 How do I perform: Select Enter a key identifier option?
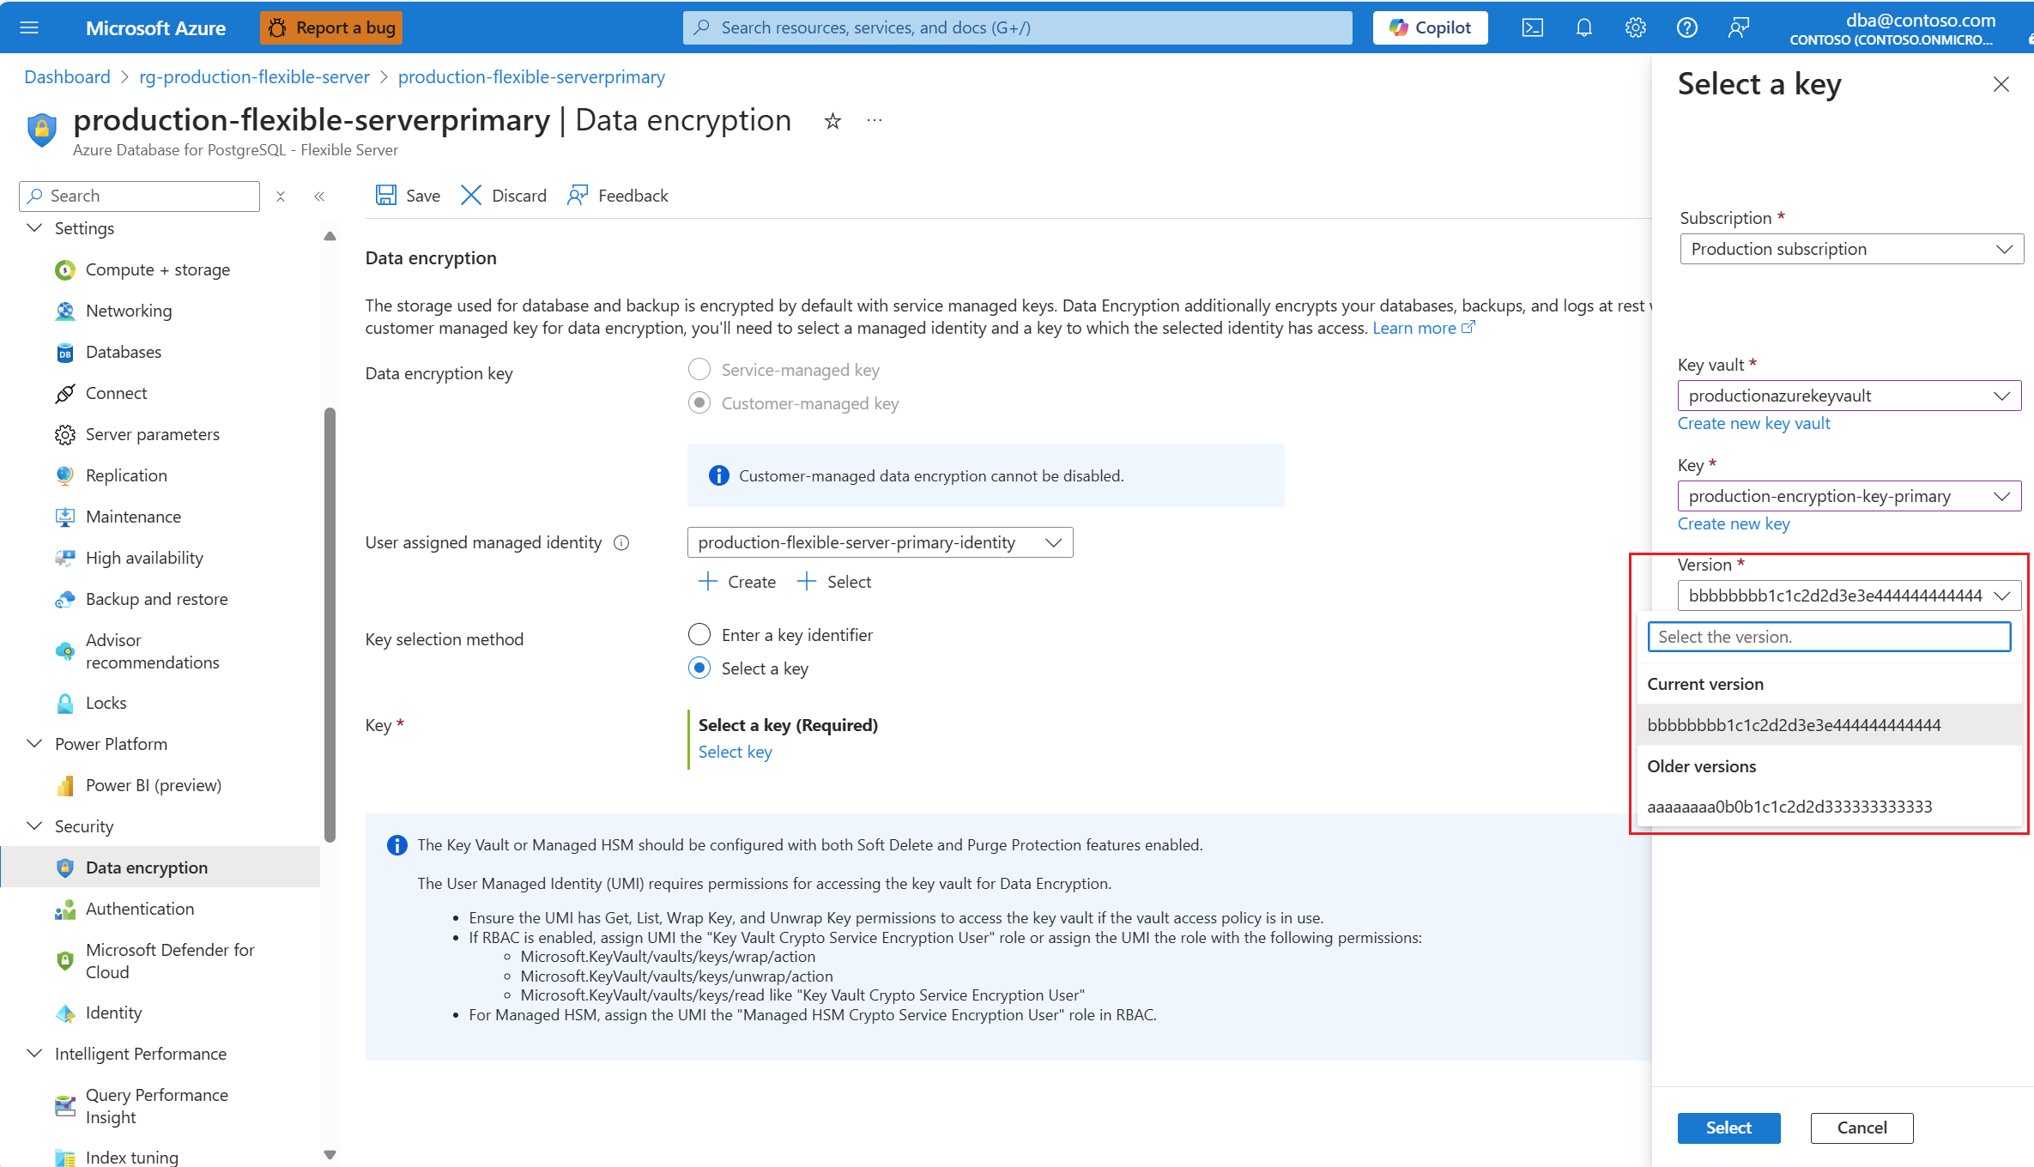[699, 635]
